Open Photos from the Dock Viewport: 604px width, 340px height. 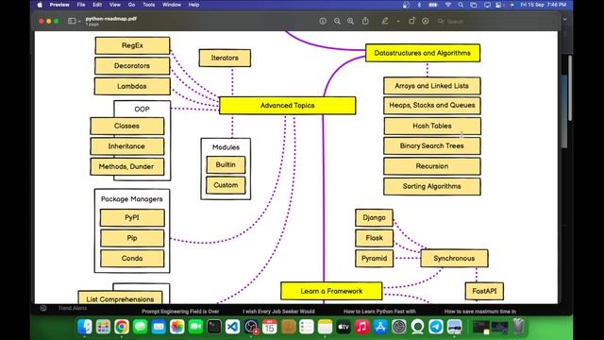click(x=177, y=327)
